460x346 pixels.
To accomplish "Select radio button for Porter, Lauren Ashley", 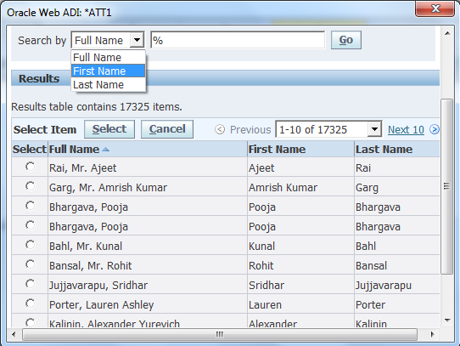I will pyautogui.click(x=30, y=303).
